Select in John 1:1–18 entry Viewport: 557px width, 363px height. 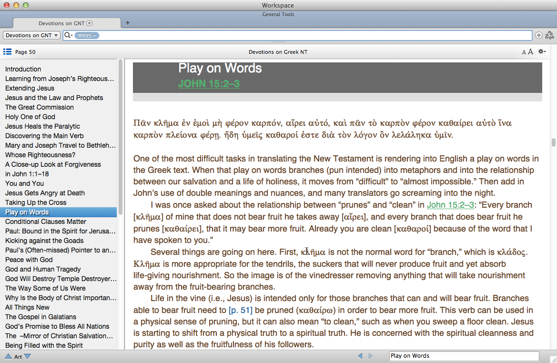[x=27, y=174]
